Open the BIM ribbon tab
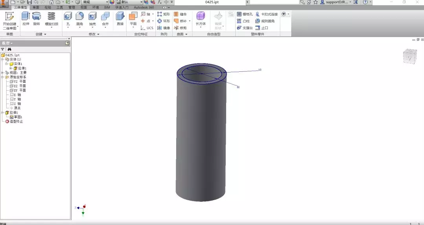This screenshot has width=424, height=225. coord(107,7)
